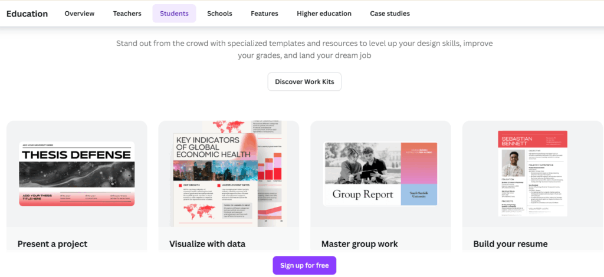Open the Overview tab
This screenshot has height=277, width=604.
(x=80, y=14)
